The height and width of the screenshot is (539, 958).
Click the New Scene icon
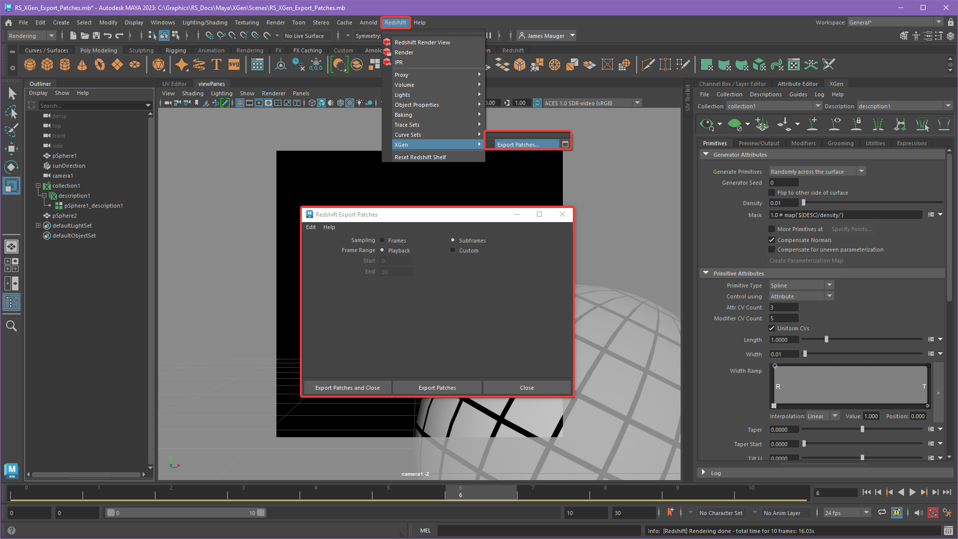tap(73, 35)
